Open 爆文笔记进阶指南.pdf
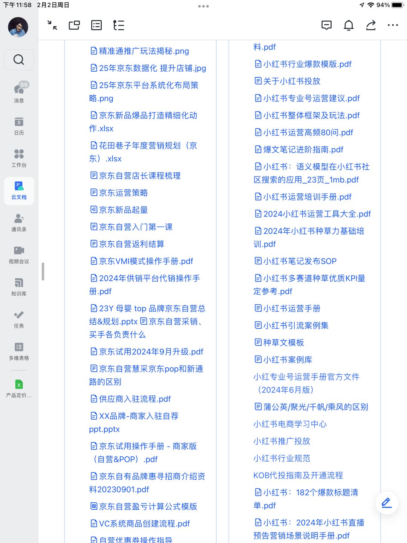The image size is (407, 543). [299, 149]
